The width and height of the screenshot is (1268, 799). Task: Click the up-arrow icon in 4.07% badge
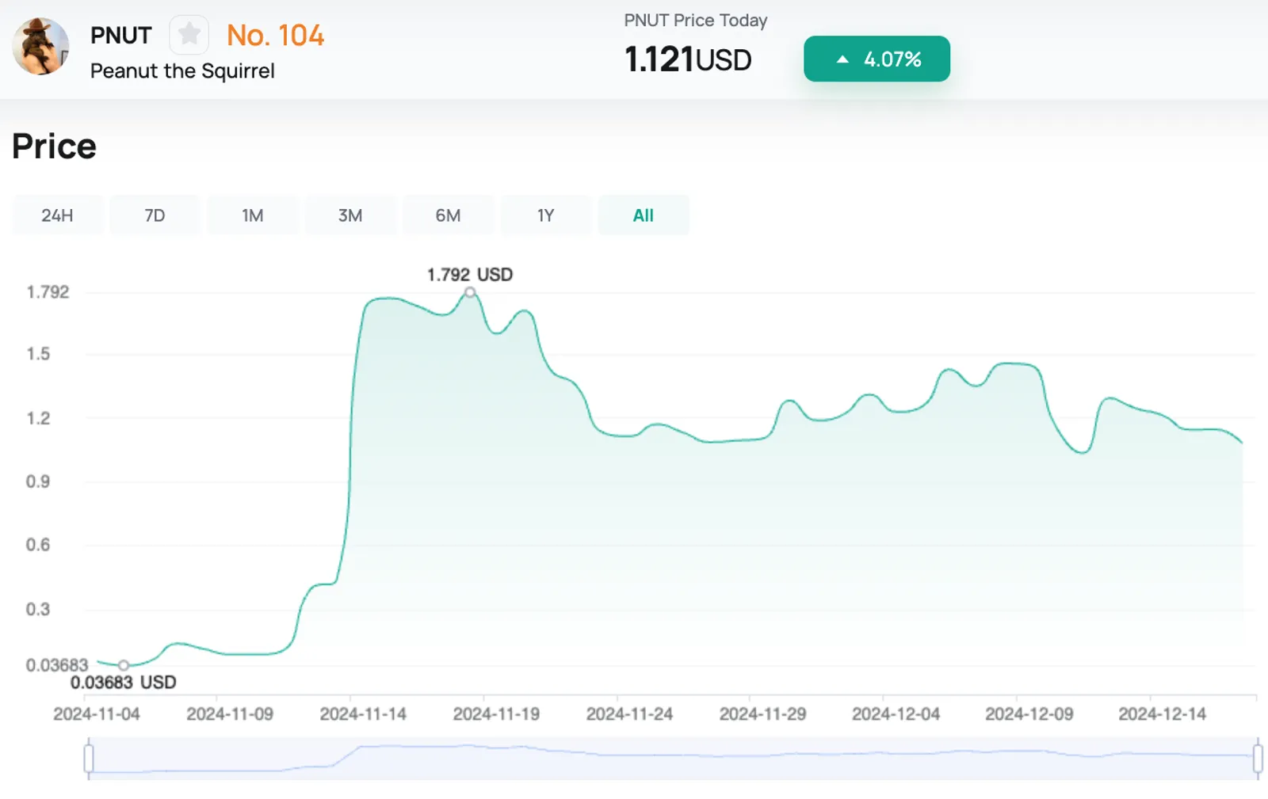842,59
